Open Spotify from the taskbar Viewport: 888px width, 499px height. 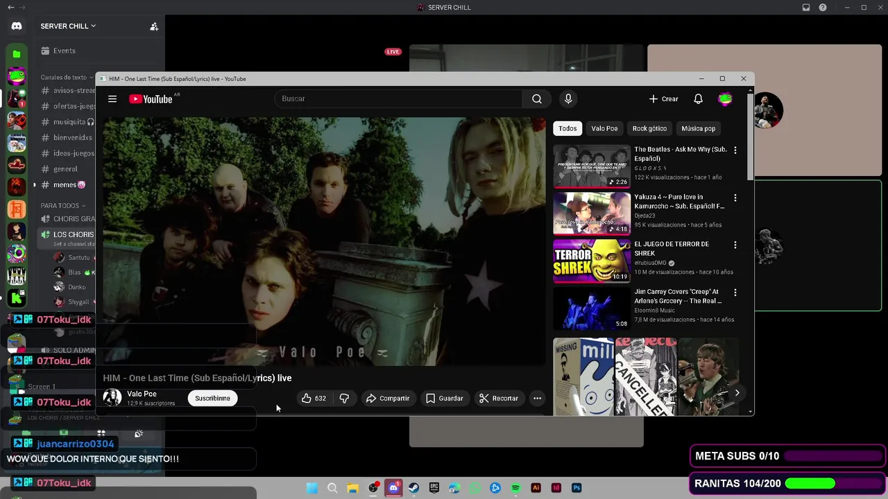515,488
